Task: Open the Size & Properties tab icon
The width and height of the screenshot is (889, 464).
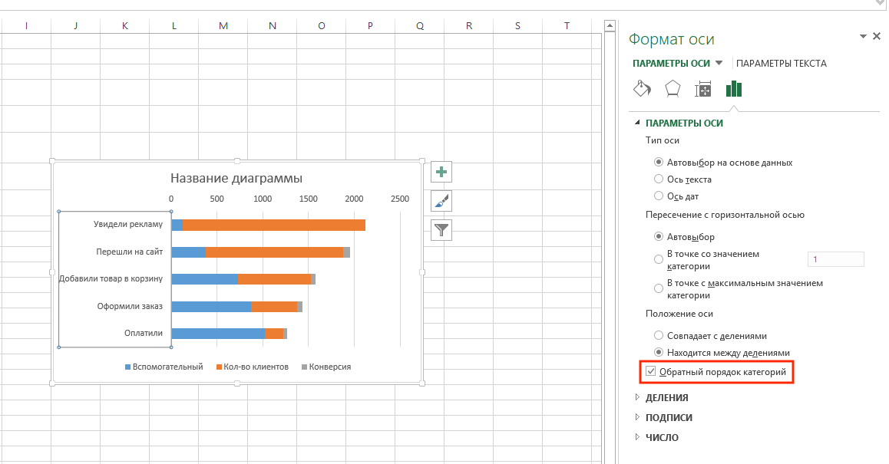Action: 703,89
